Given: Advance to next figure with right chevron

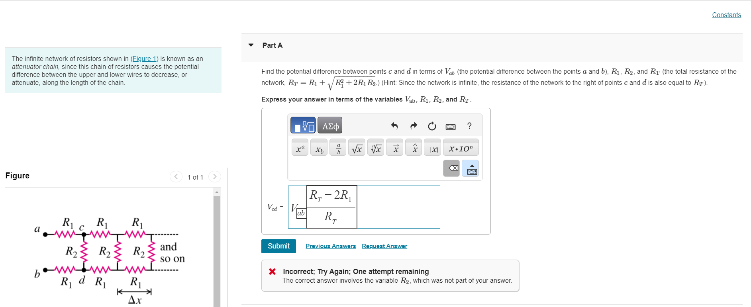Looking at the screenshot, I should [215, 176].
